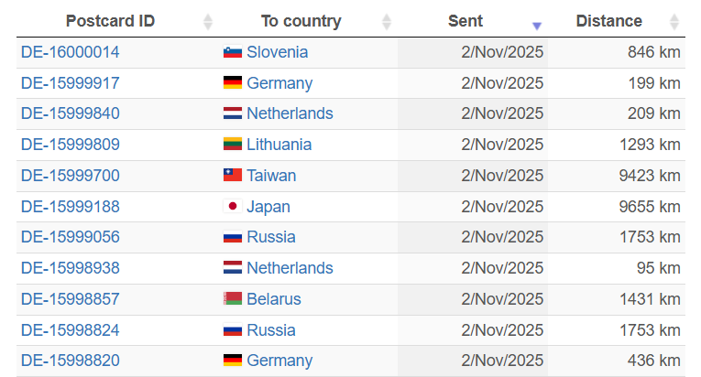Open postcard DE-15999188 link

pos(70,207)
